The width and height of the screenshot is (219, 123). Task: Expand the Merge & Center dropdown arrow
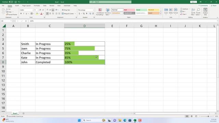coord(75,14)
